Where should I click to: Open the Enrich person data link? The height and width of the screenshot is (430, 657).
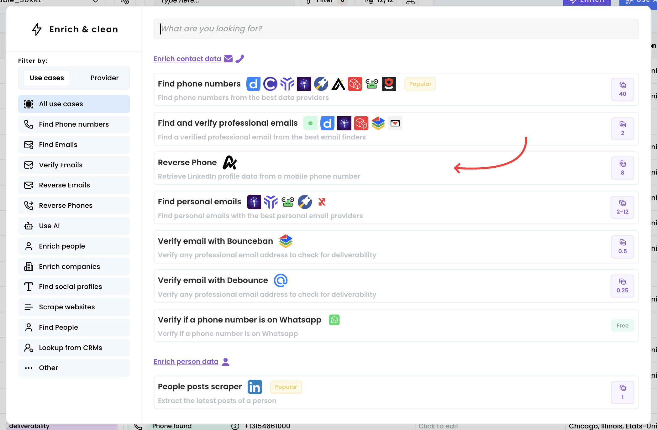pos(186,362)
